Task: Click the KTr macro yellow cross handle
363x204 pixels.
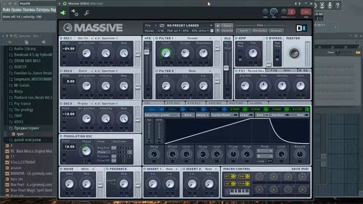Action: click(233, 176)
